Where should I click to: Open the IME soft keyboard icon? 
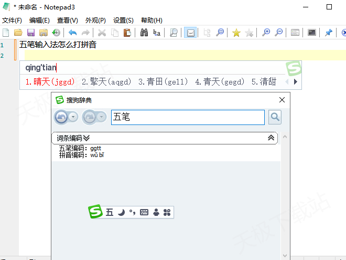point(144,213)
